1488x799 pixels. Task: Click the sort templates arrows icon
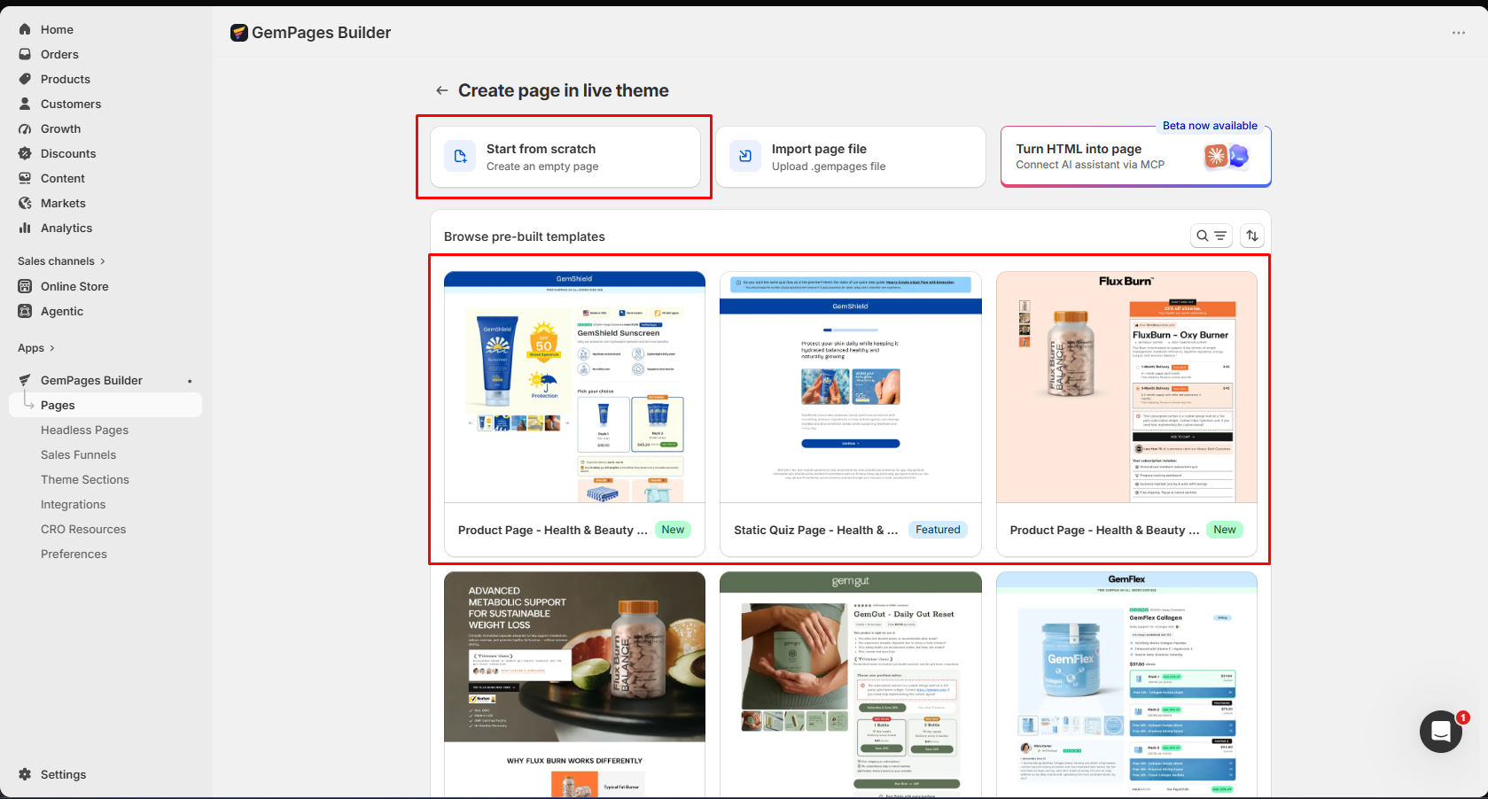(x=1252, y=236)
